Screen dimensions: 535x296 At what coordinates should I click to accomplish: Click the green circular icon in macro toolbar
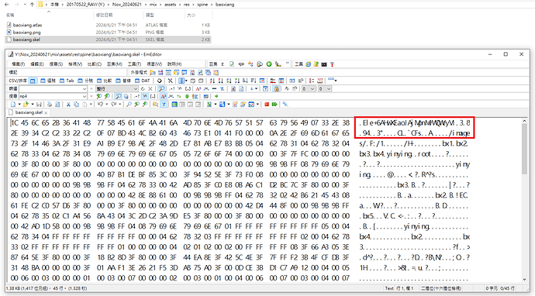click(x=269, y=64)
